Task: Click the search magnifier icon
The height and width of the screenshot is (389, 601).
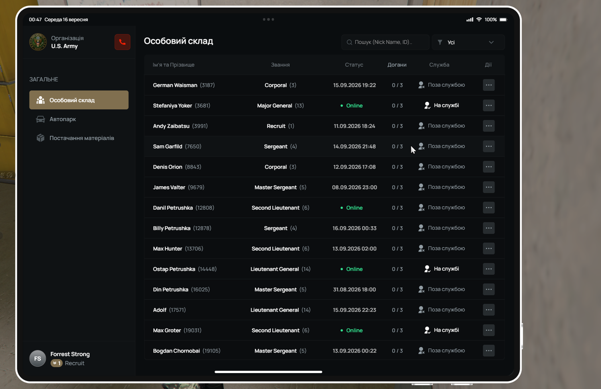Action: 349,42
